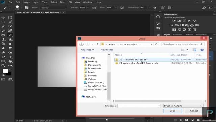The height and width of the screenshot is (122, 216).
Task: Add a Gradient Map adjustment
Action: click(x=195, y=30)
